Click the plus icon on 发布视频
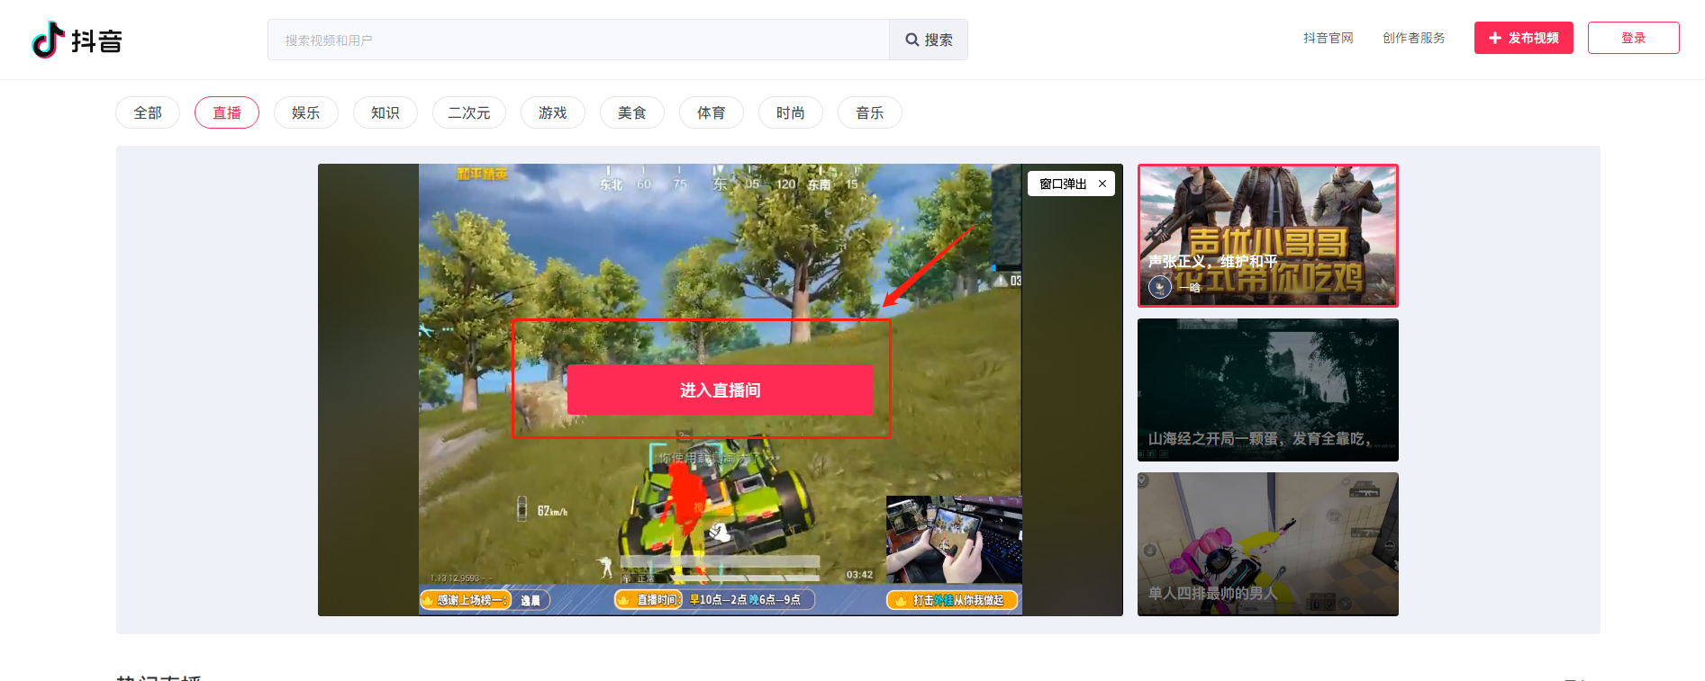 [x=1494, y=38]
